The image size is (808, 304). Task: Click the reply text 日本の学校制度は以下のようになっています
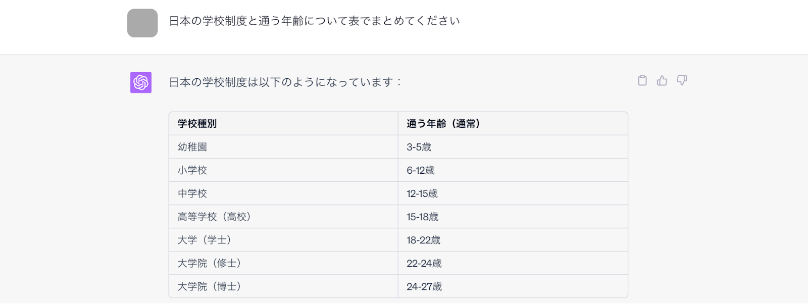click(285, 82)
